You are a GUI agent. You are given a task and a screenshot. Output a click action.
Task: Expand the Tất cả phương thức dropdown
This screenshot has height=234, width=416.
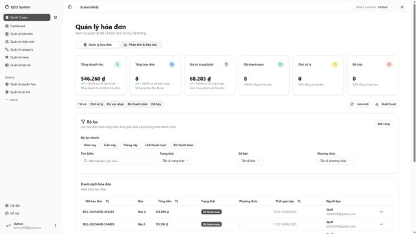335,161
